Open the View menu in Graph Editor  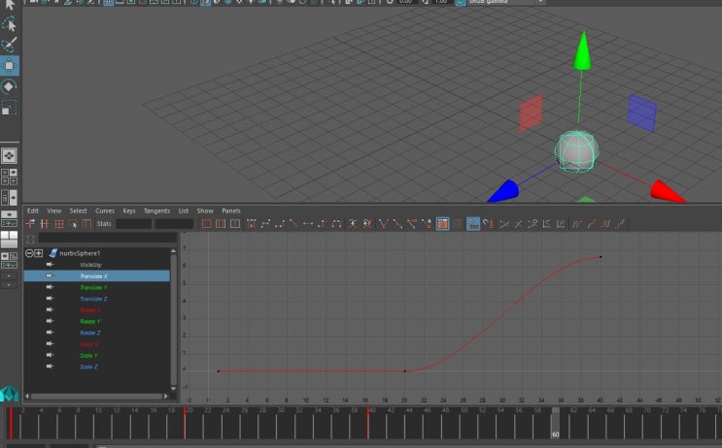point(53,210)
